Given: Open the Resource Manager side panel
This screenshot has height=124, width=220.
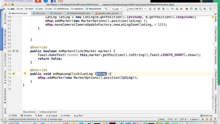Looking at the screenshot, I should pos(5,38).
